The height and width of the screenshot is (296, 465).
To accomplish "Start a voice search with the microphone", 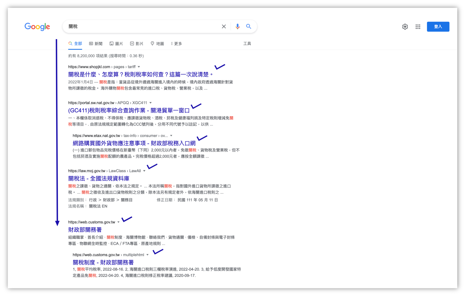I will (237, 26).
